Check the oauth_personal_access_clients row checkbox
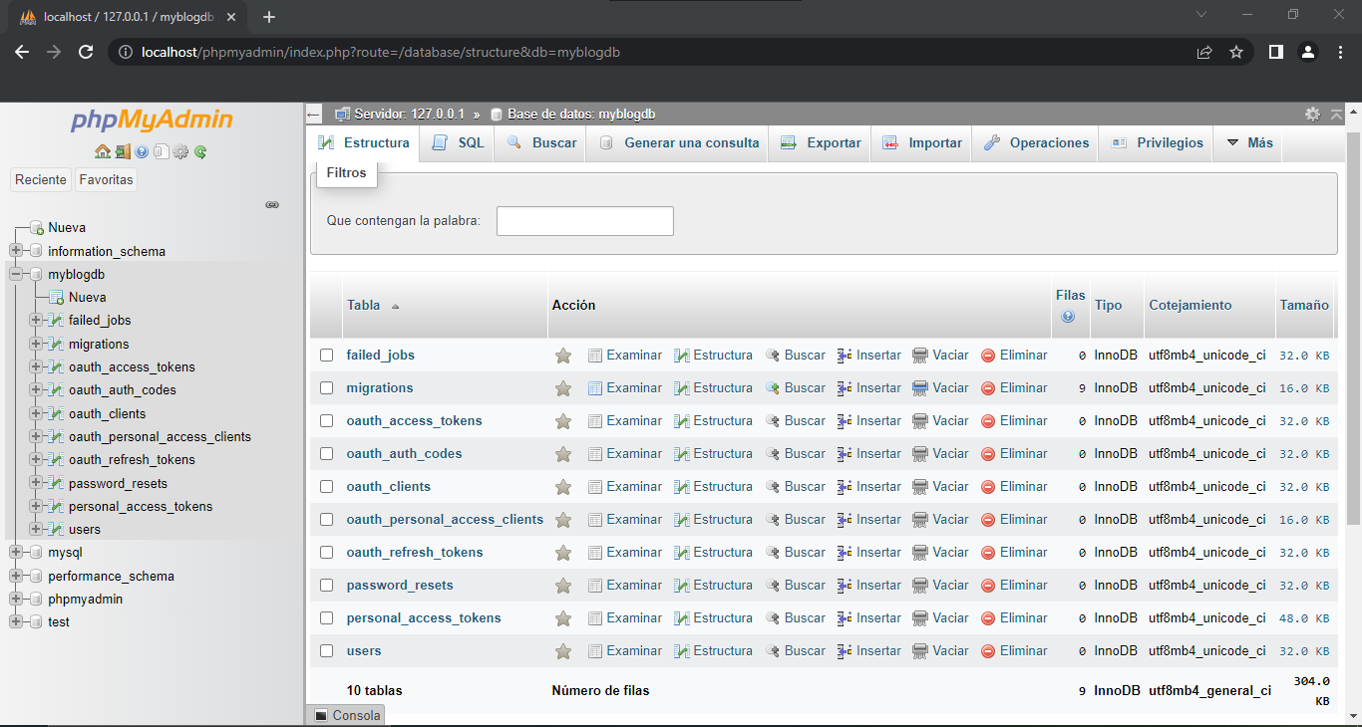The width and height of the screenshot is (1362, 727). [326, 520]
